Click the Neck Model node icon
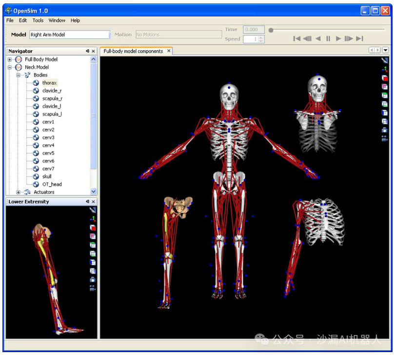394x355 pixels. coord(19,67)
